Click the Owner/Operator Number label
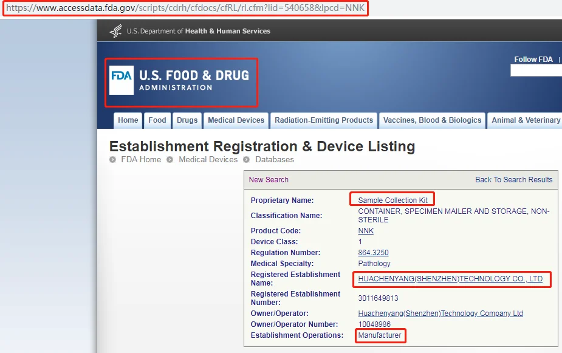 (x=294, y=324)
